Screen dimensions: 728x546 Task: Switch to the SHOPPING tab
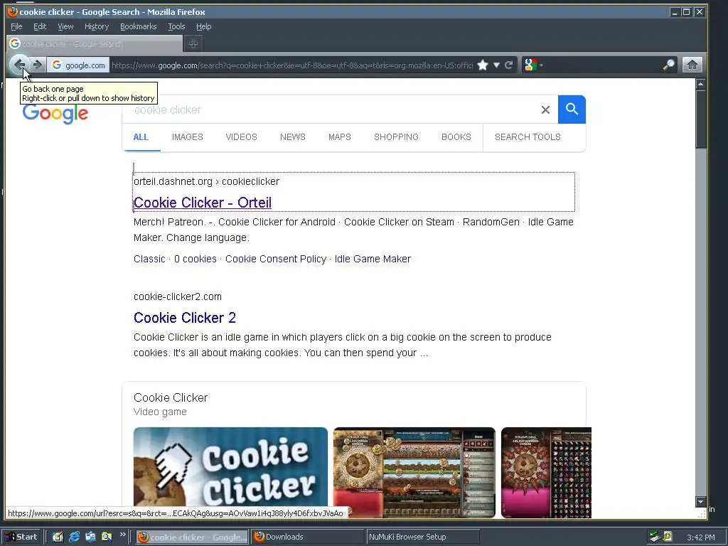point(396,137)
